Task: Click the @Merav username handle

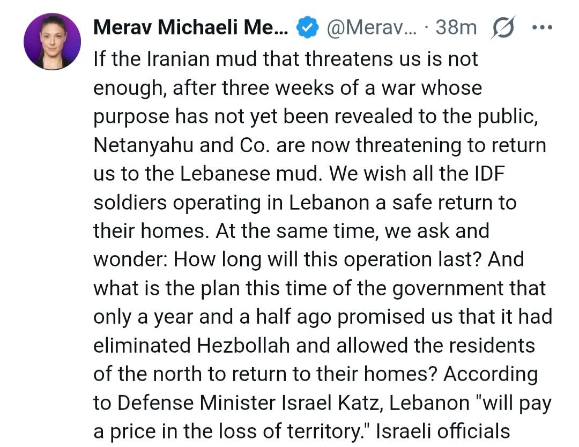Action: pyautogui.click(x=370, y=28)
